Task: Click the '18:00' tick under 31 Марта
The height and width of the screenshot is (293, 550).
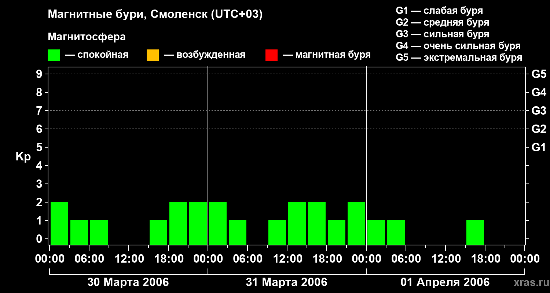Action: coord(327,259)
